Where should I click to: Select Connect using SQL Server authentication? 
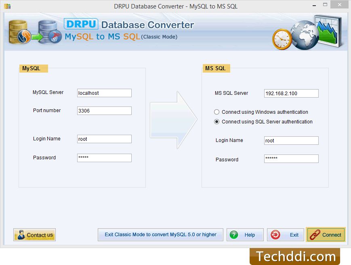click(x=217, y=122)
